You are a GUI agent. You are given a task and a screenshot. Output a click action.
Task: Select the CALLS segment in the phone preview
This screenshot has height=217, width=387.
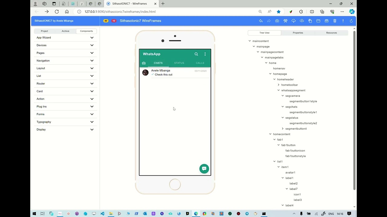(200, 63)
